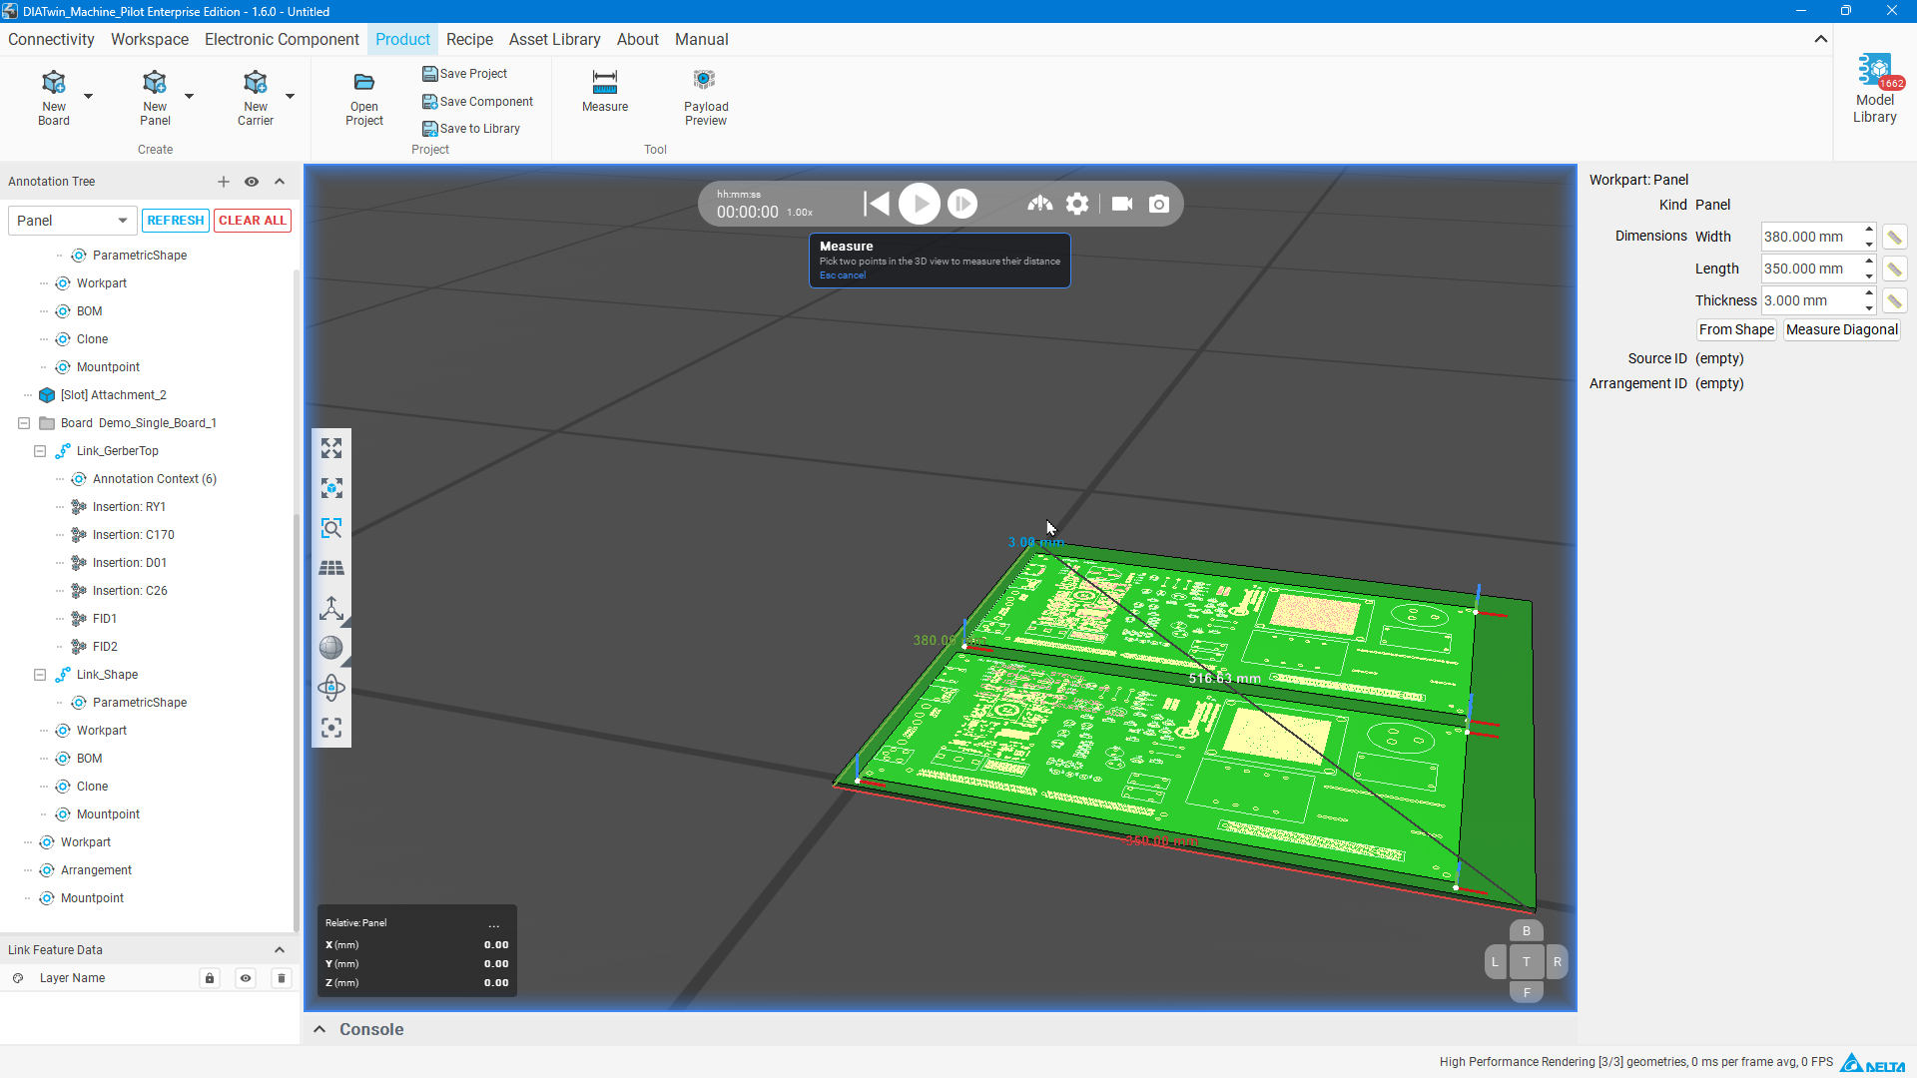This screenshot has width=1917, height=1078.
Task: Click the ruler icon beside Width
Action: pyautogui.click(x=1894, y=237)
